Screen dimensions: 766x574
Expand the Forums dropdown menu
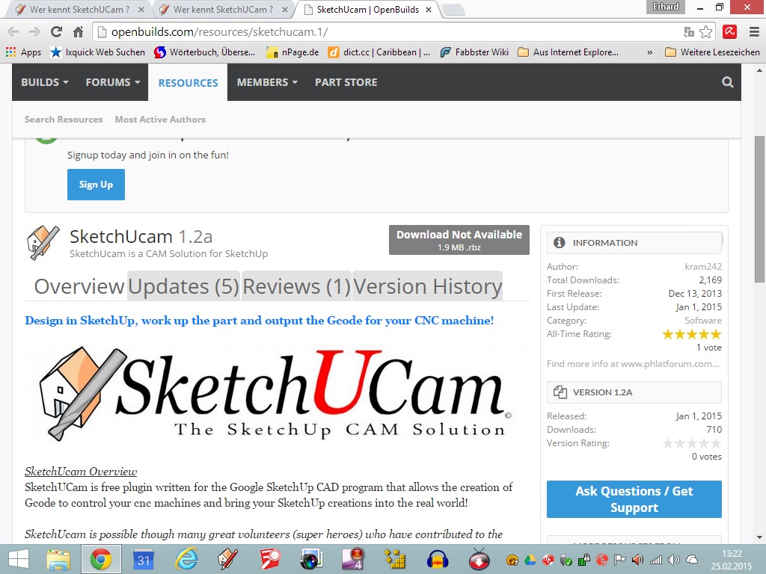tap(112, 82)
